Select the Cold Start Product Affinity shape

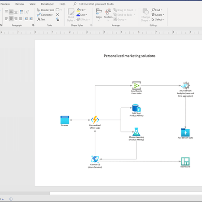[136, 108]
